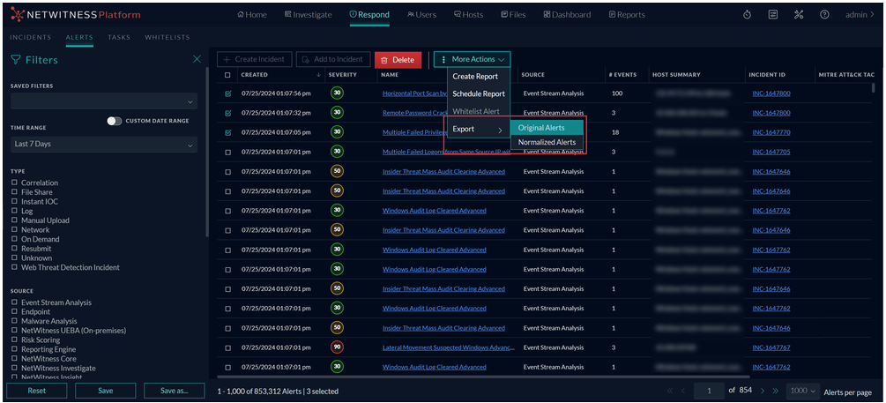This screenshot has width=886, height=403.
Task: Click the Delete button
Action: tap(398, 59)
